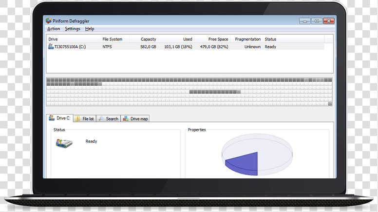Click the Ready text in Status panel
Screen dimensions: 378x212
click(x=91, y=141)
